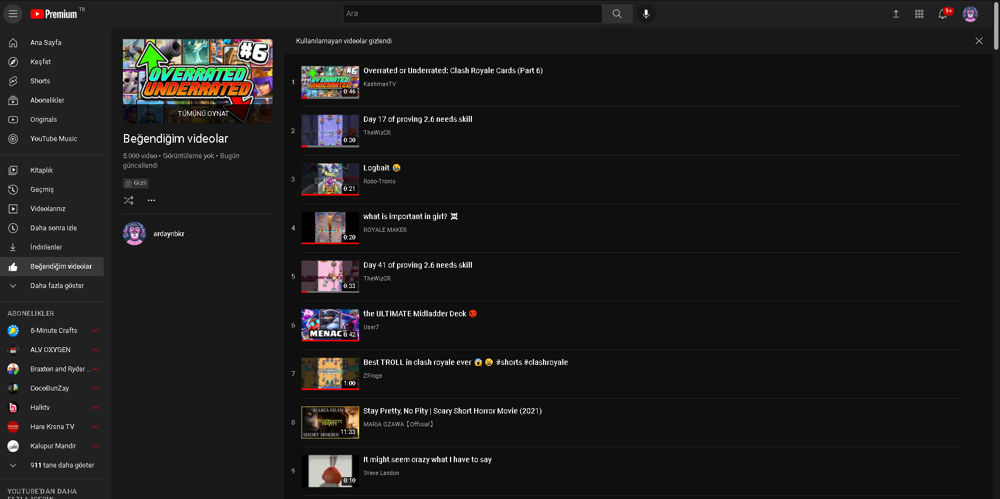Open YouTube Music in the sidebar

point(52,139)
